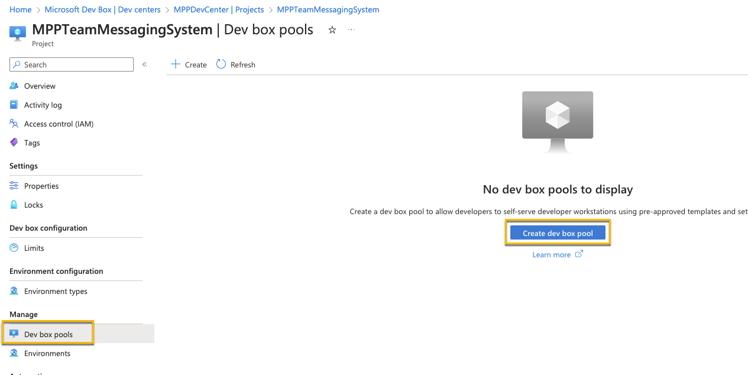Open the ellipsis more options menu
Screen dimensions: 748x375
pyautogui.click(x=351, y=30)
